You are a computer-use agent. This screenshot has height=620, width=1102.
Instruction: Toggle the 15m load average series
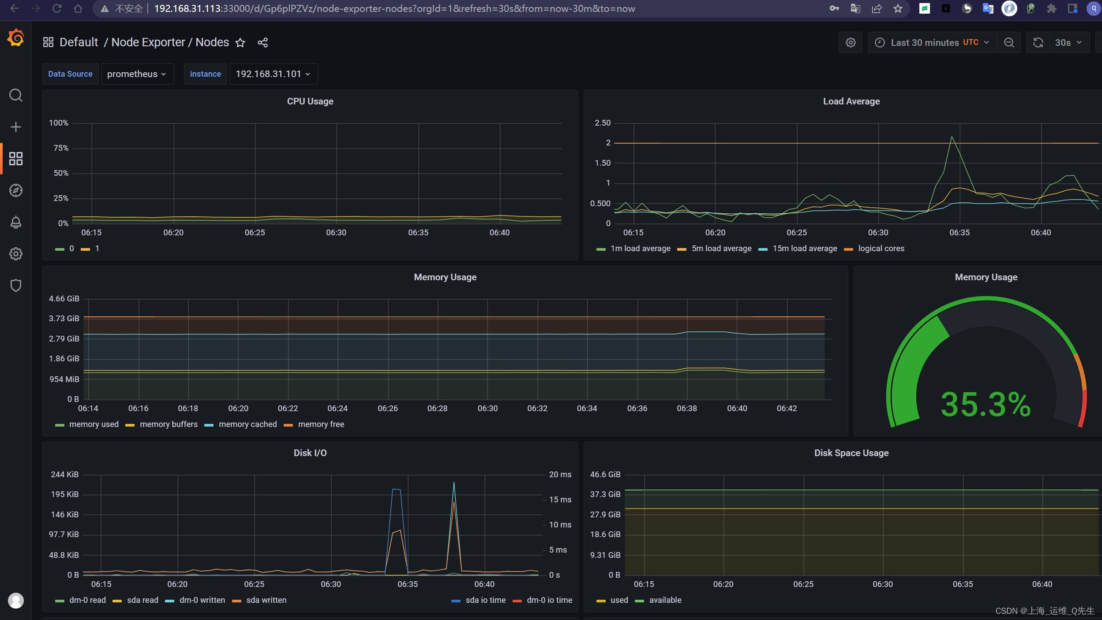click(x=805, y=249)
